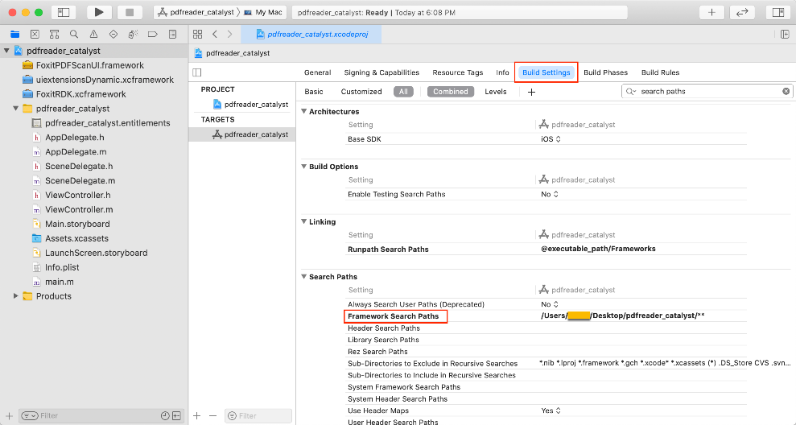Toggle the inspectors panel icon at top right
796x425 pixels.
[x=777, y=12]
